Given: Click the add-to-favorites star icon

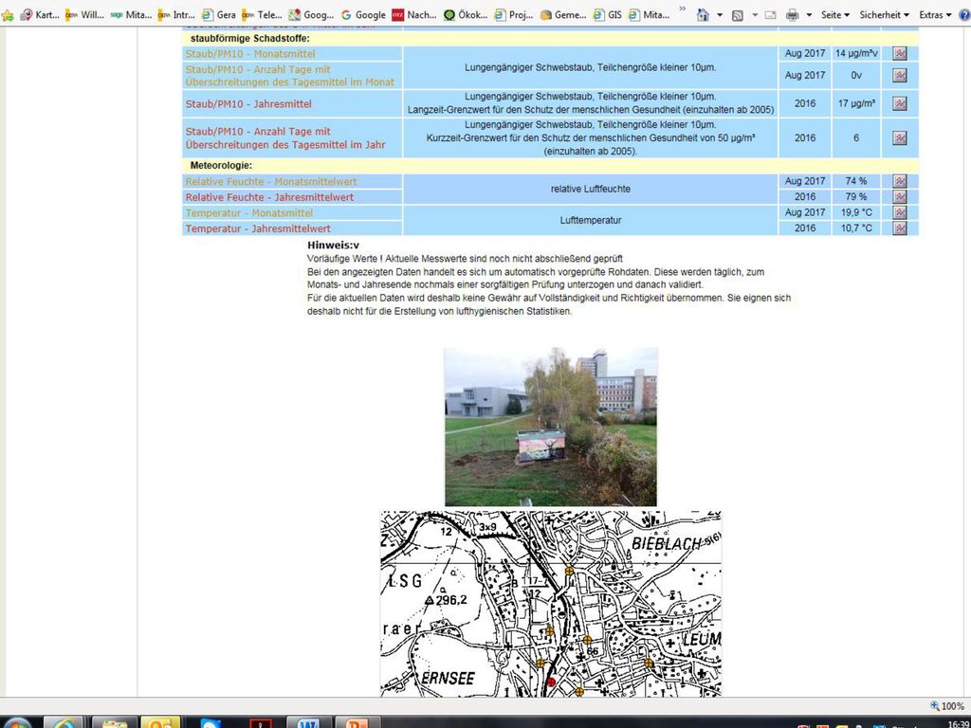Looking at the screenshot, I should [x=7, y=15].
